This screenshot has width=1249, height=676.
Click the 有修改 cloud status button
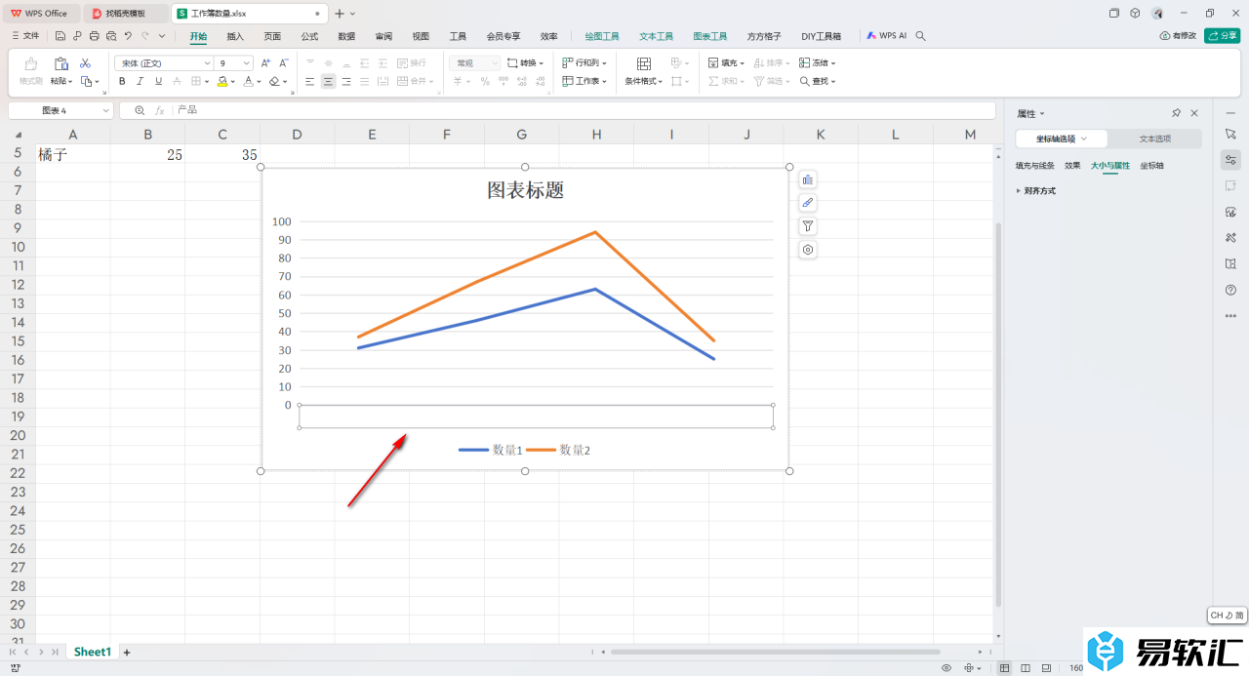click(x=1178, y=36)
